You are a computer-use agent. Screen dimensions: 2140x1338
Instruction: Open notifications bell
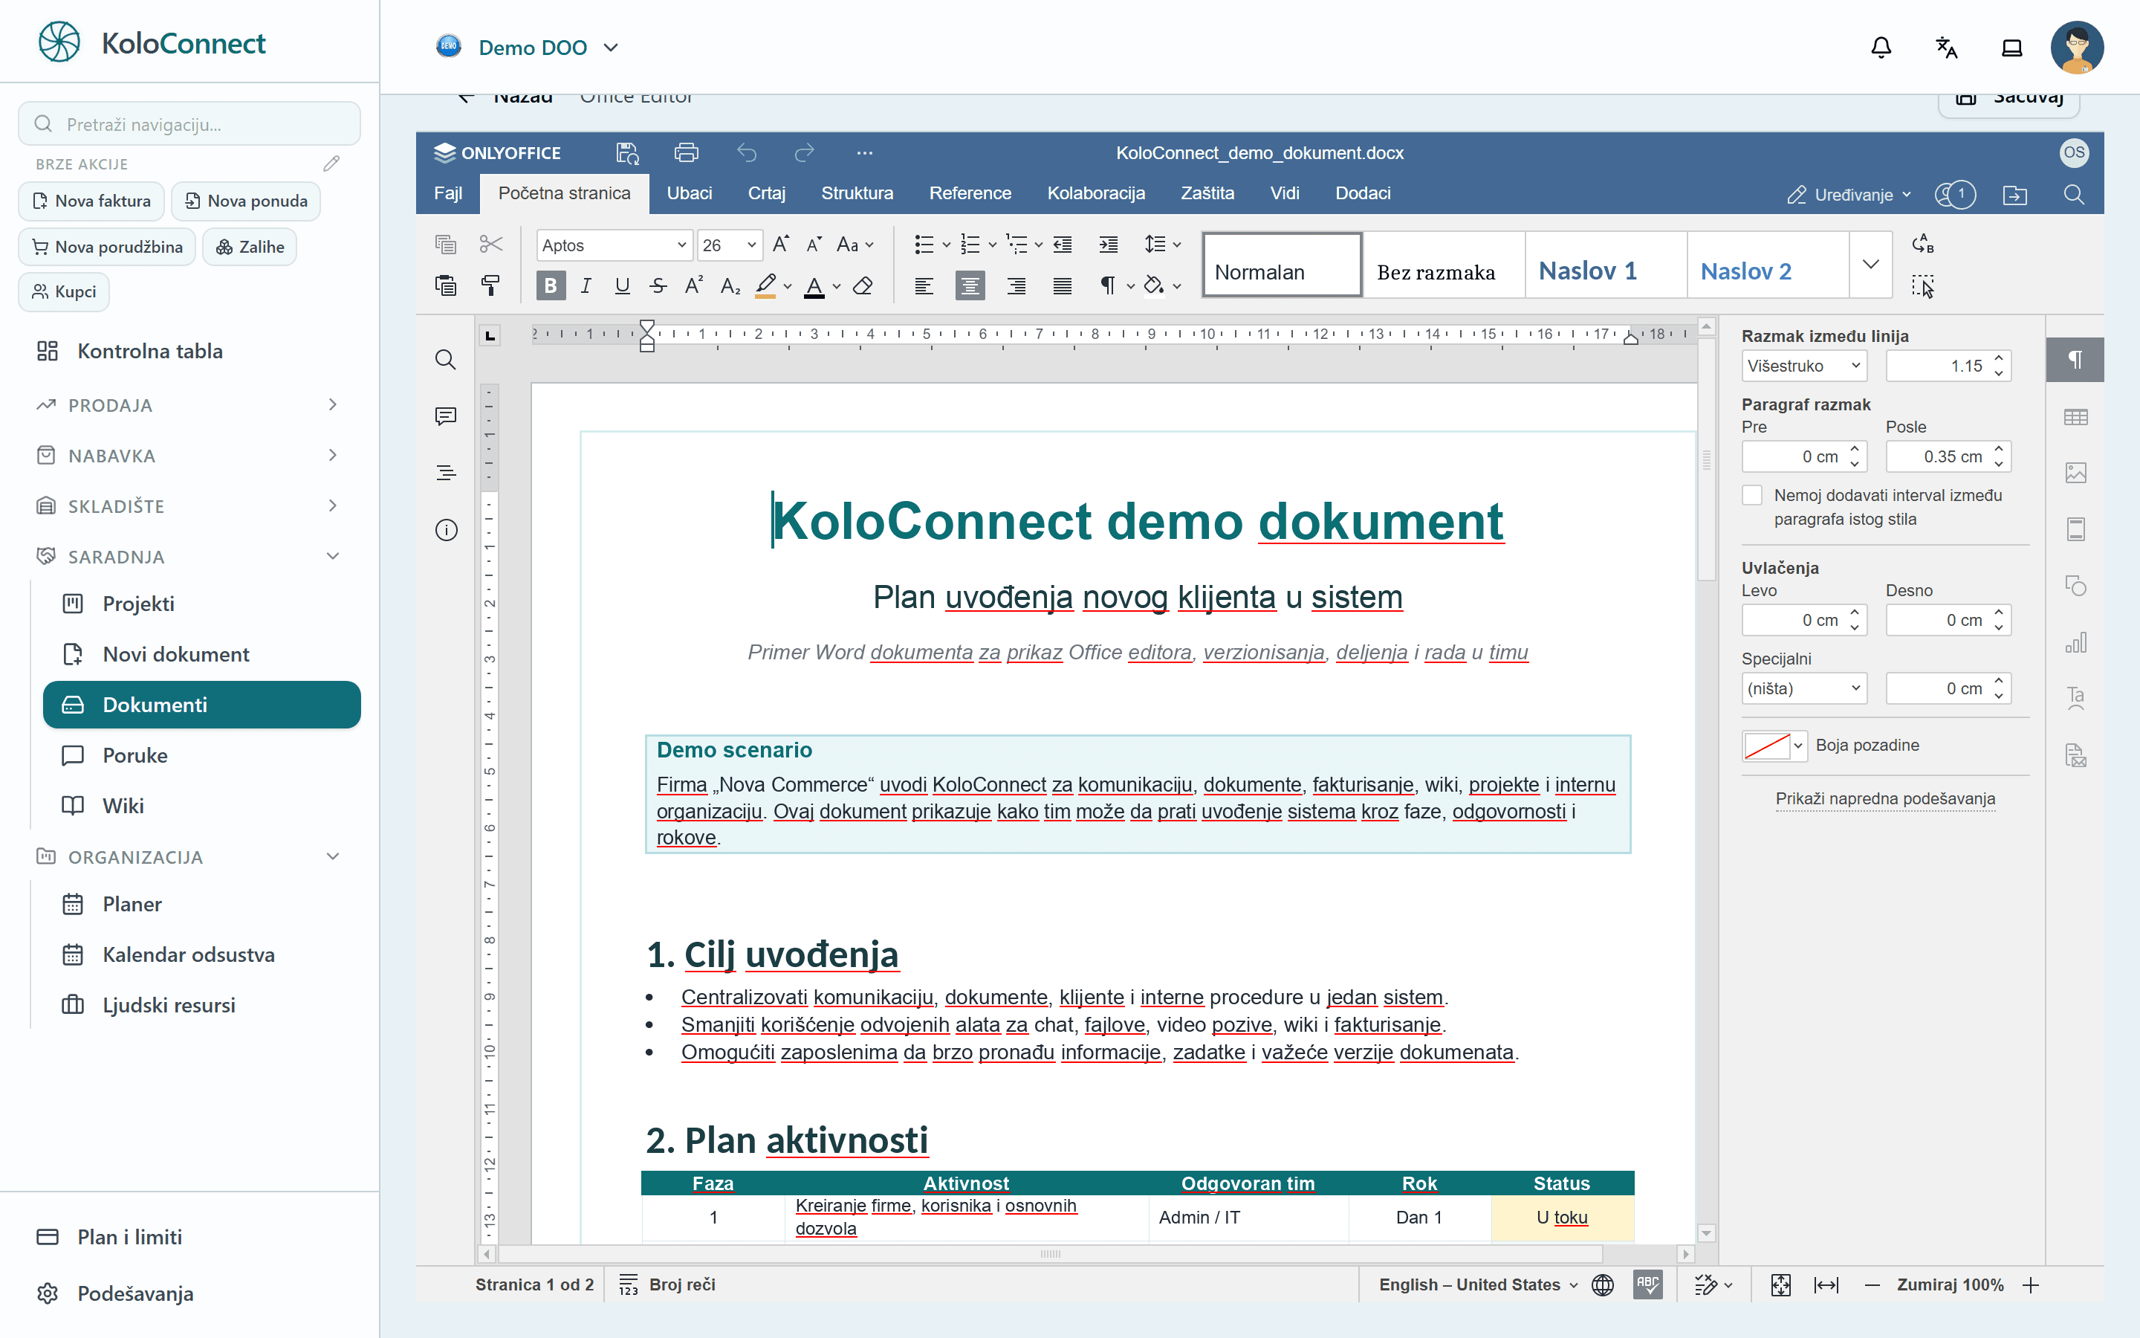(x=1881, y=47)
